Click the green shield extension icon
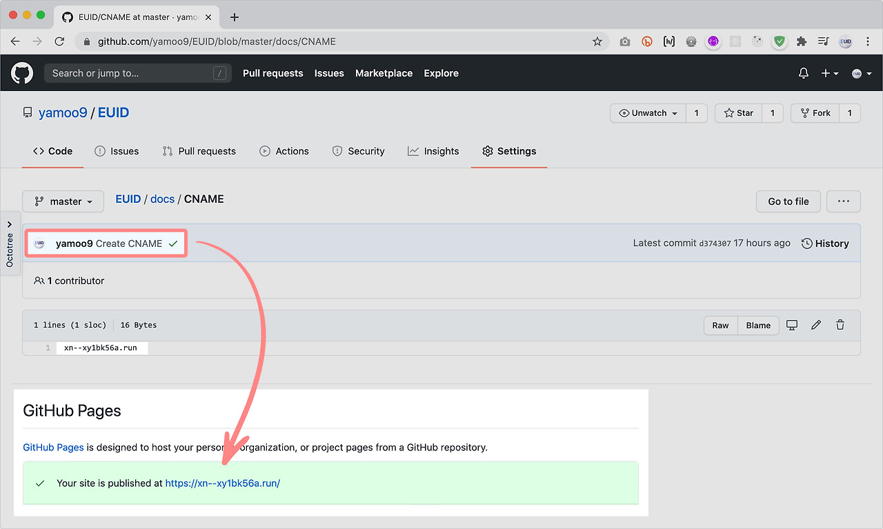Viewport: 883px width, 529px height. point(780,41)
